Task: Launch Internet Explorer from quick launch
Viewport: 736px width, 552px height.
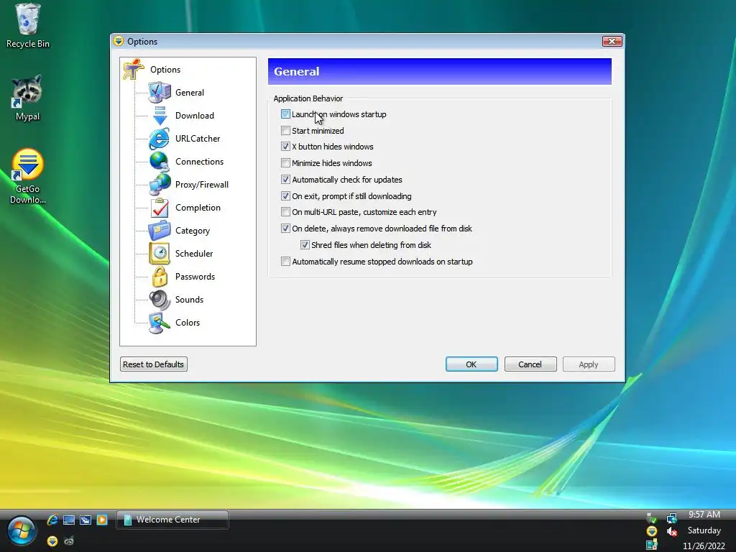Action: click(52, 520)
